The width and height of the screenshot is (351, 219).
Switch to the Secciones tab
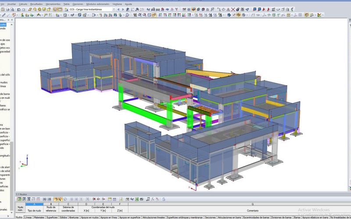click(210, 217)
